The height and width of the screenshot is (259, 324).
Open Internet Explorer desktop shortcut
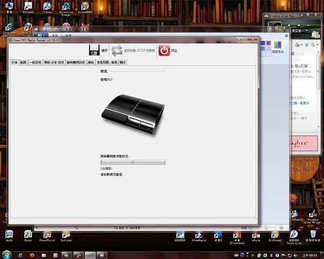coord(9,30)
